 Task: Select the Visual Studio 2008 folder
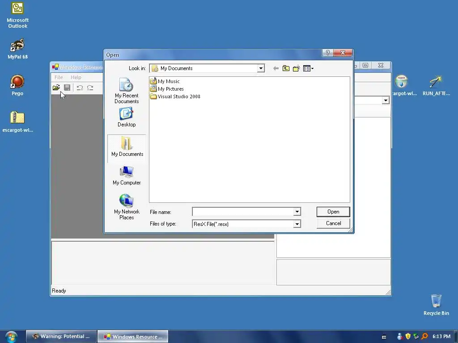(x=175, y=96)
